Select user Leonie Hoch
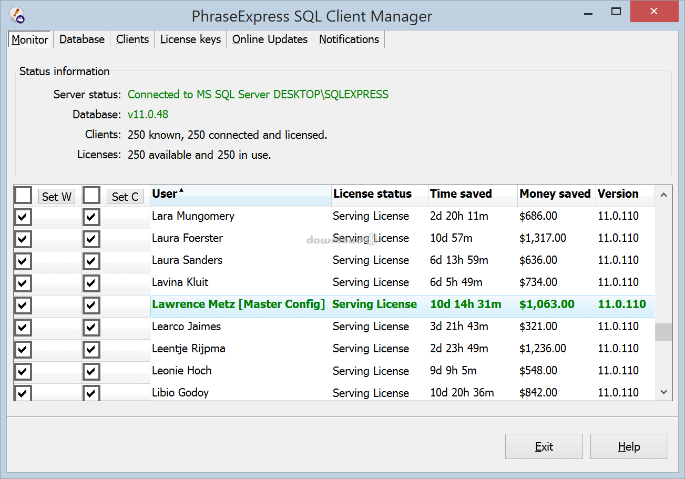This screenshot has width=685, height=479. click(x=182, y=371)
